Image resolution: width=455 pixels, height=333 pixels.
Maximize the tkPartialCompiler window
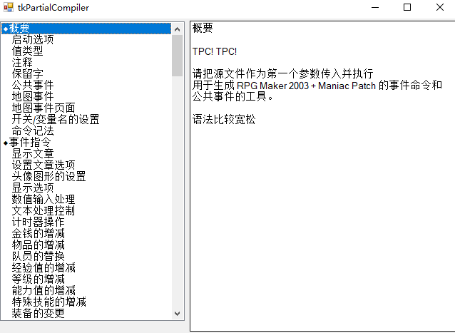(407, 7)
